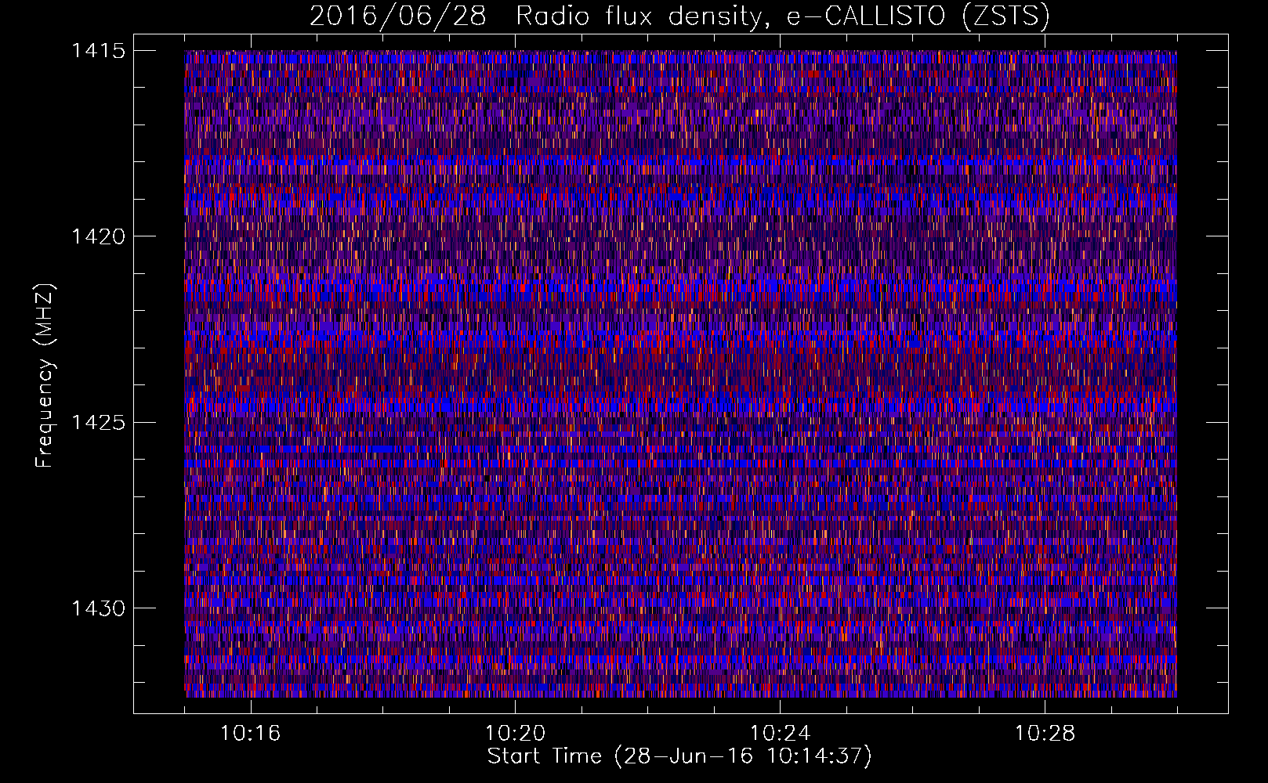Click the 1425 frequency axis label
This screenshot has height=783, width=1268.
point(98,423)
